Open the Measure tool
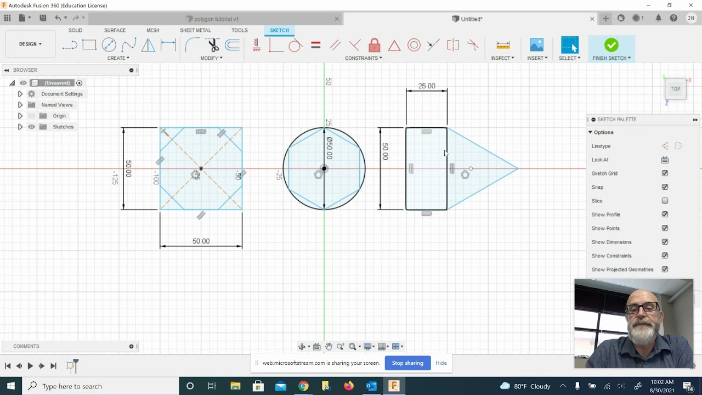This screenshot has height=395, width=702. pos(503,45)
